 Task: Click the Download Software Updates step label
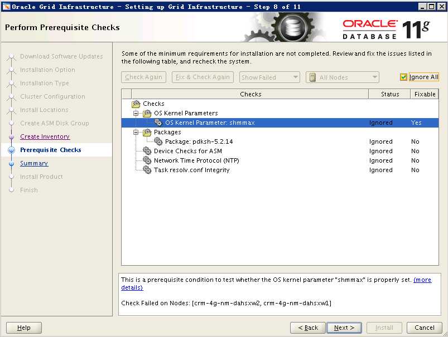[61, 56]
